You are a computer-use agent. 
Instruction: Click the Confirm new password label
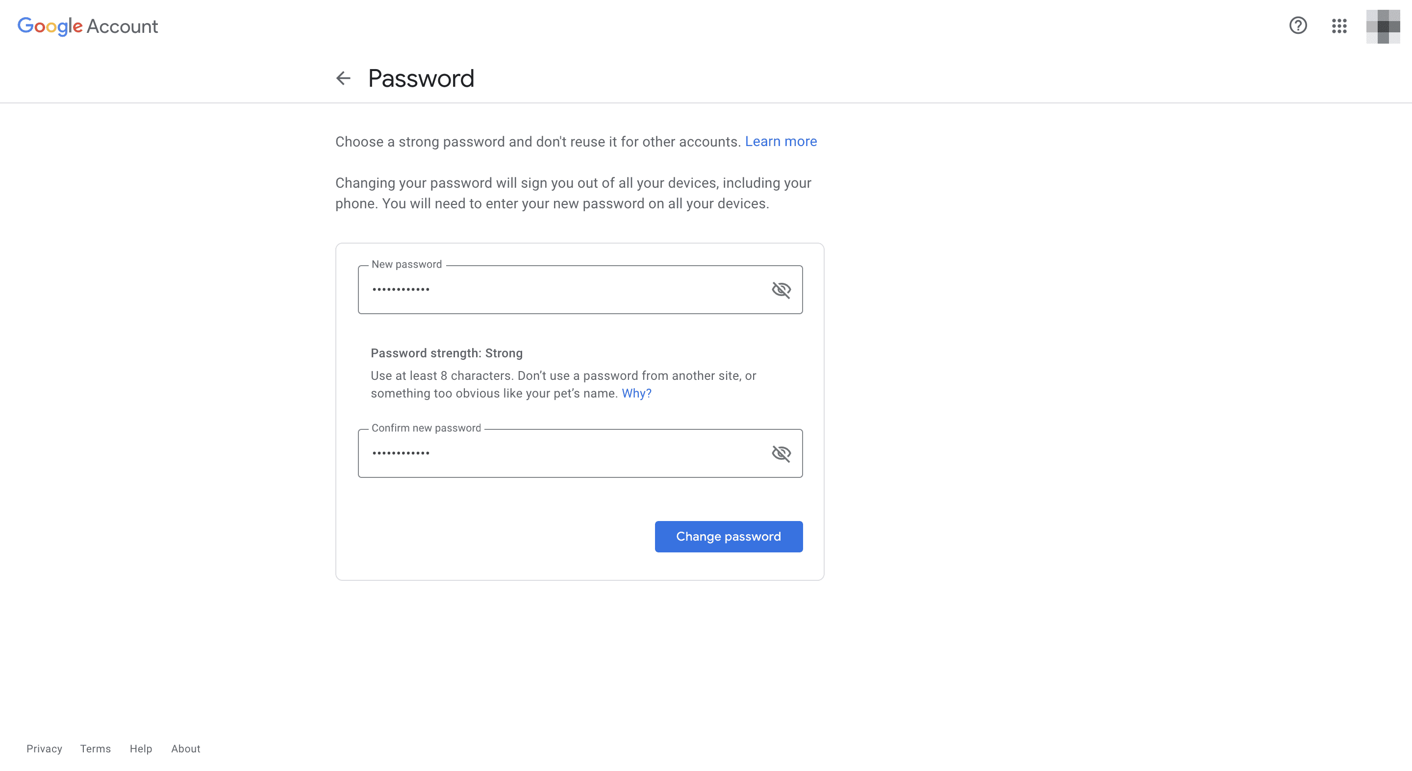click(426, 428)
